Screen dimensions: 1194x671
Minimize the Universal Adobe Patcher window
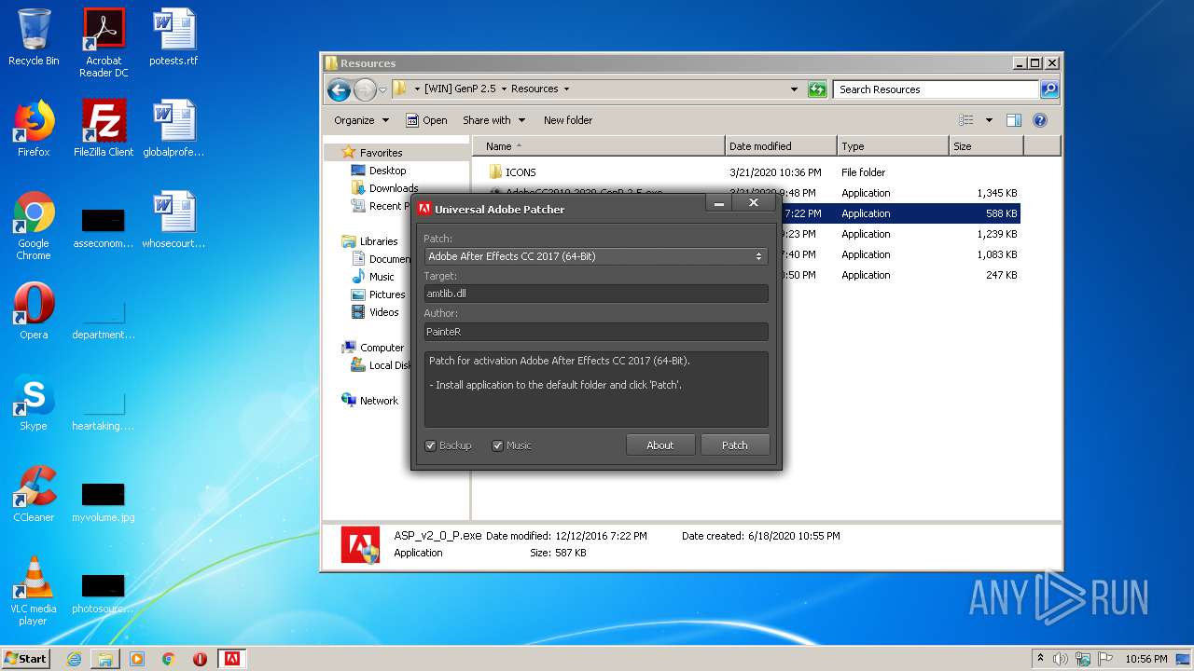(x=718, y=203)
